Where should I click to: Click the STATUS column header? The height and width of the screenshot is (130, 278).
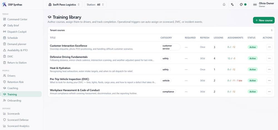251,38
